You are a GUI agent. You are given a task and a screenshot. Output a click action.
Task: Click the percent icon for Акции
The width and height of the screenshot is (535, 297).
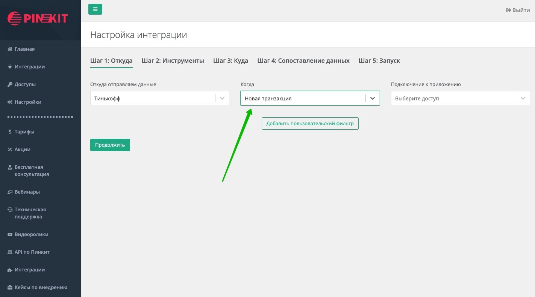[x=9, y=149]
